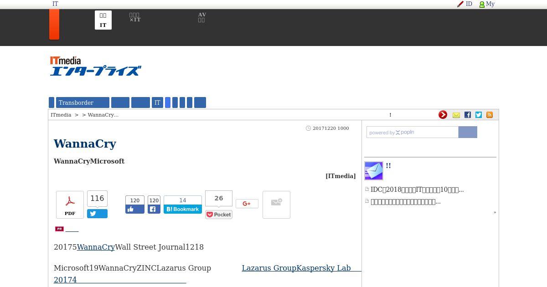Screen dimensions: 547x287
Task: Click the Hatena B! Bookmark button
Action: click(183, 209)
